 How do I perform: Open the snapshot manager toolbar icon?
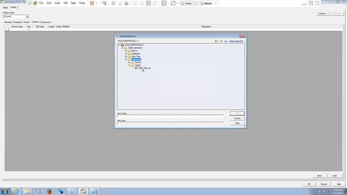pyautogui.click(x=126, y=3)
